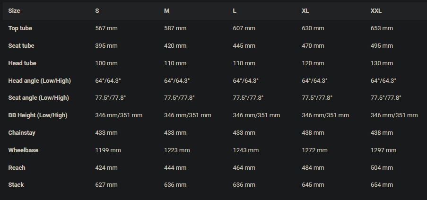Image resolution: width=427 pixels, height=200 pixels.
Task: Click the Top tube row label
Action: tap(20, 28)
